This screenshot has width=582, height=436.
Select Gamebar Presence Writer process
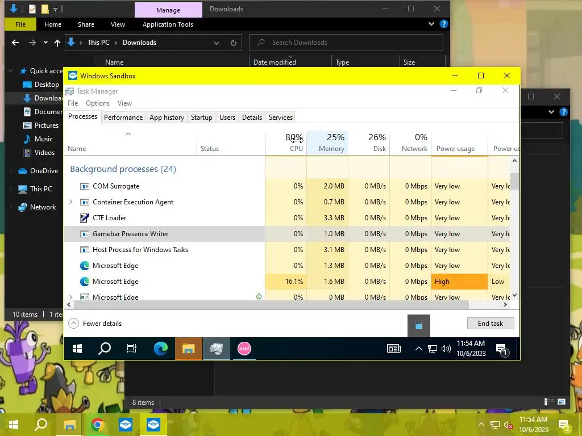(287, 234)
